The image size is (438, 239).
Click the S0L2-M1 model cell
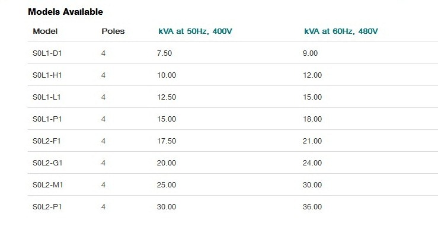(48, 185)
